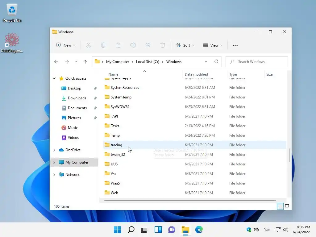Open Task View on taskbar
The image size is (316, 237).
[144, 230]
